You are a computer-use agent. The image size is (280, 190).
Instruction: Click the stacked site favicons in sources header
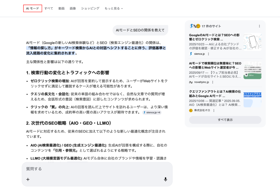click(195, 26)
